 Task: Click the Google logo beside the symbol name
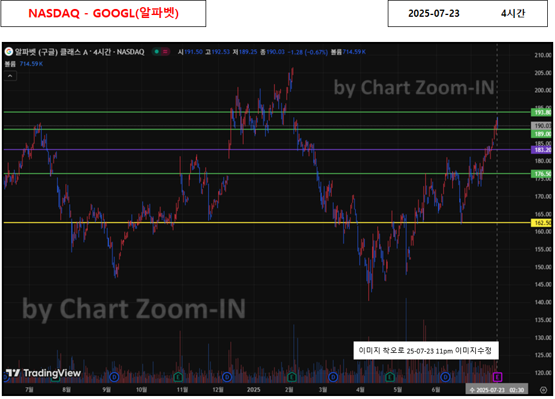click(9, 52)
